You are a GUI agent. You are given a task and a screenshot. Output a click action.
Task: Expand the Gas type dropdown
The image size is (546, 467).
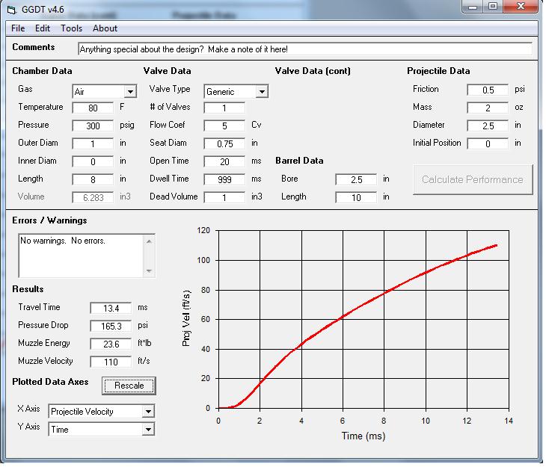coord(130,92)
